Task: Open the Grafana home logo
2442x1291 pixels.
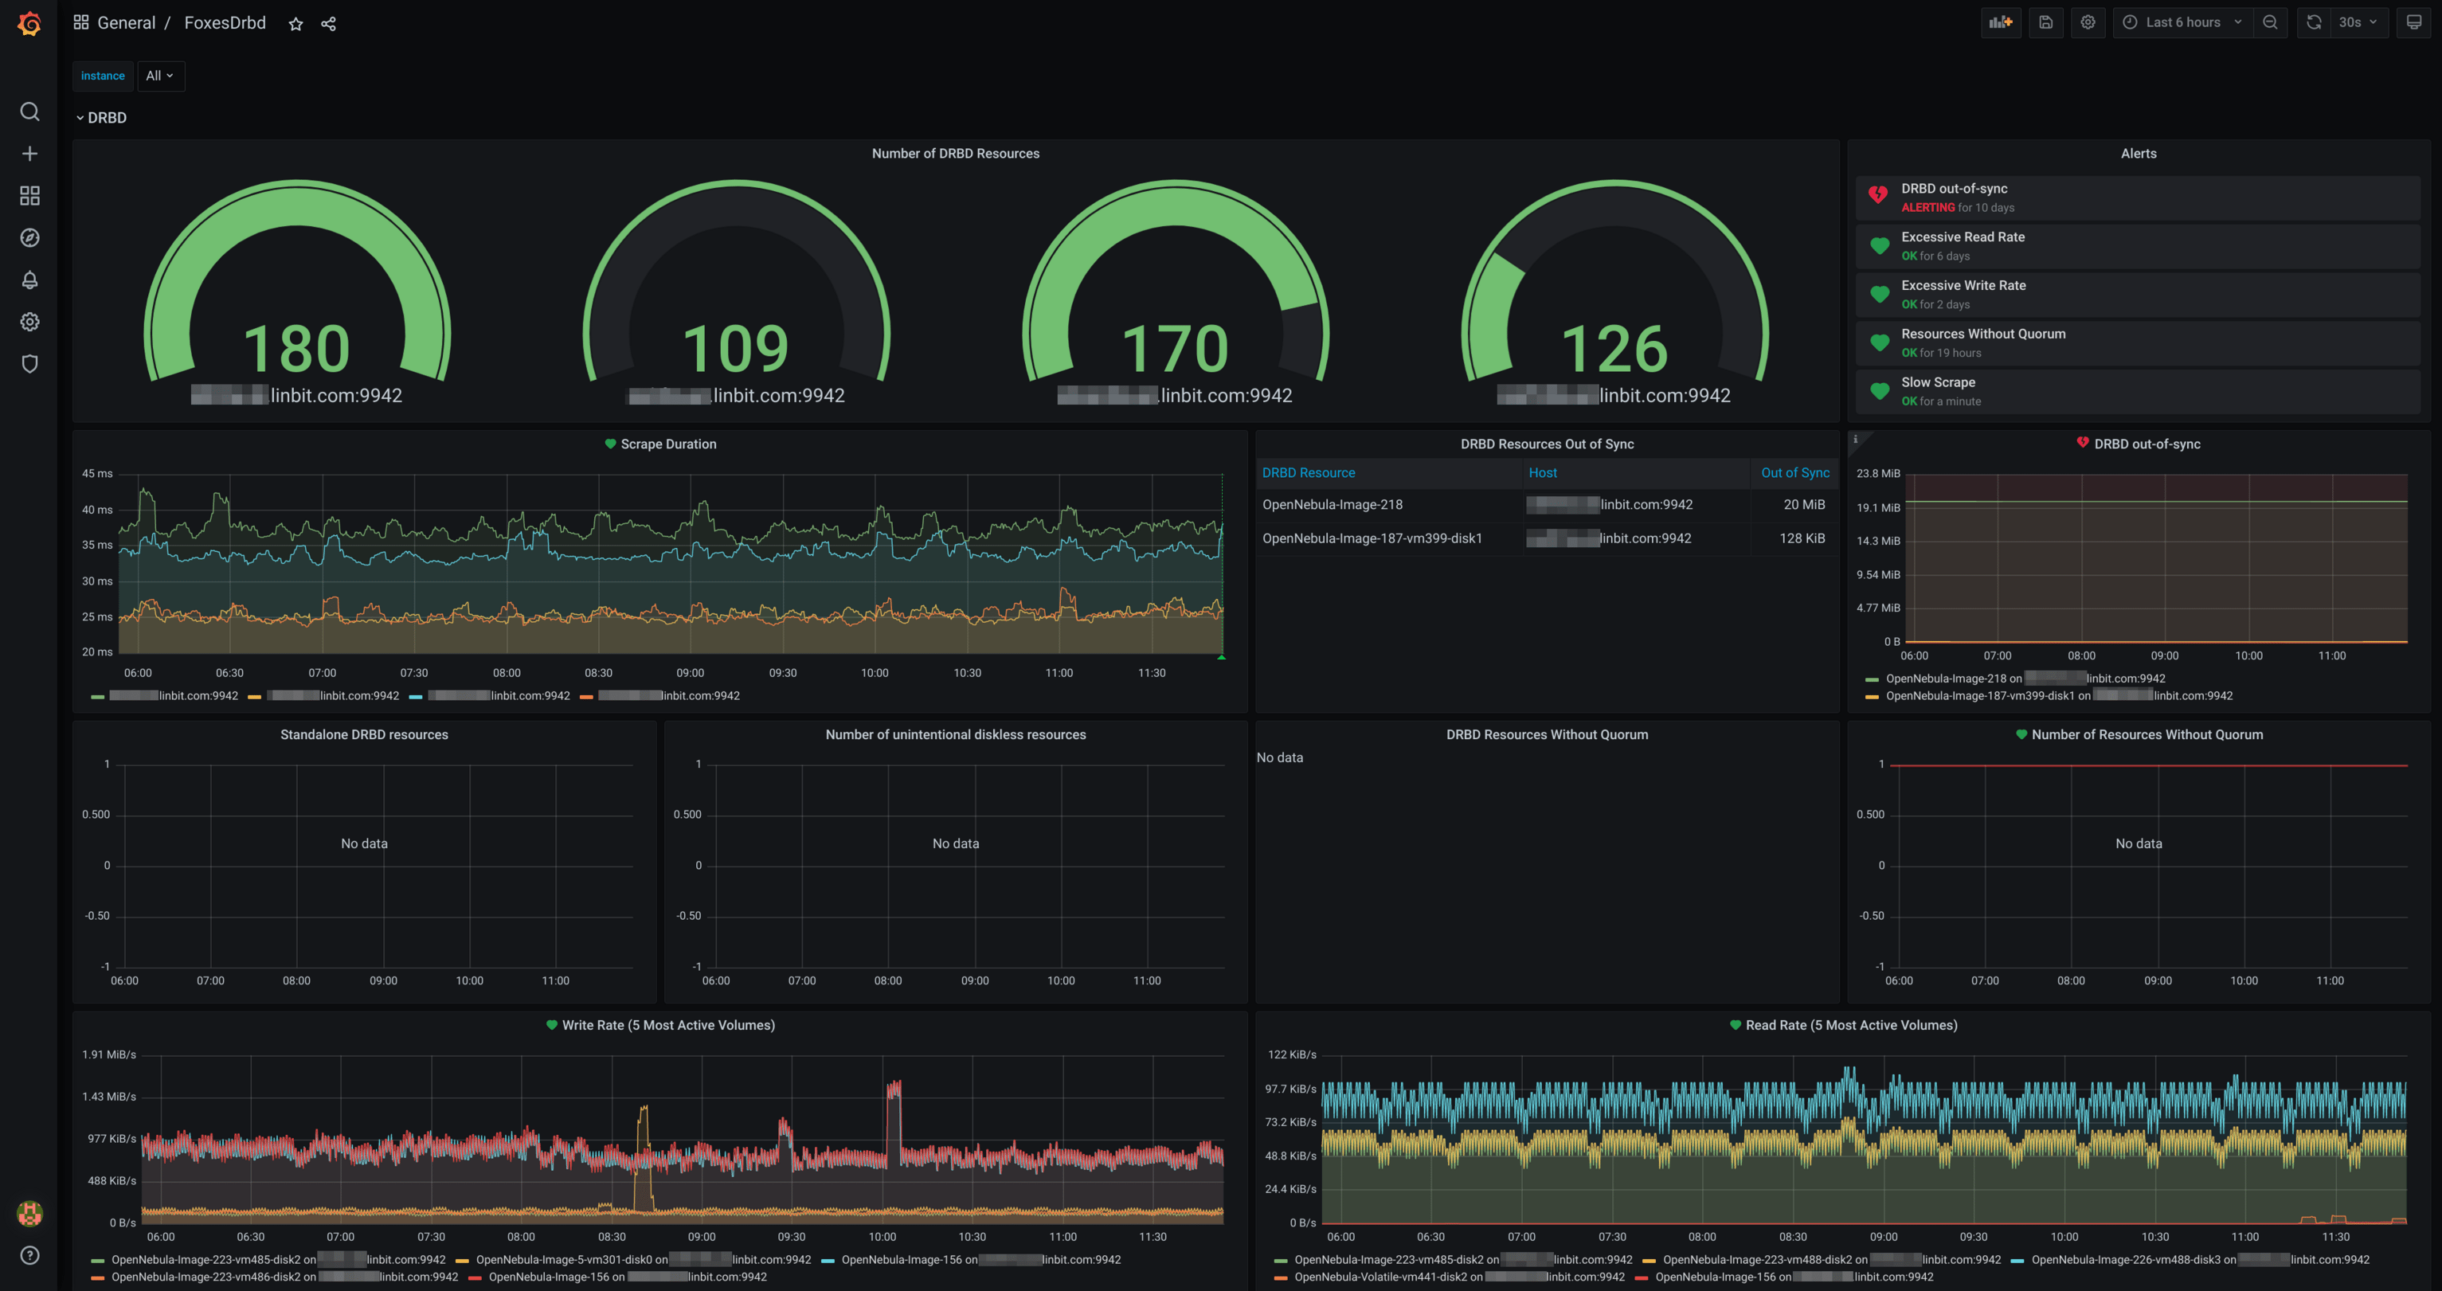Action: [x=29, y=23]
